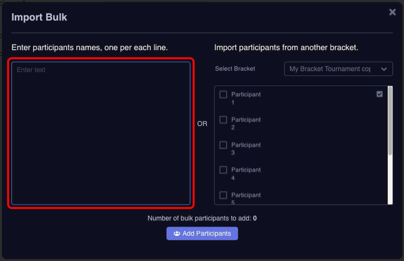
Task: Expand the My Bracket Tournament bracket selector
Action: click(338, 69)
